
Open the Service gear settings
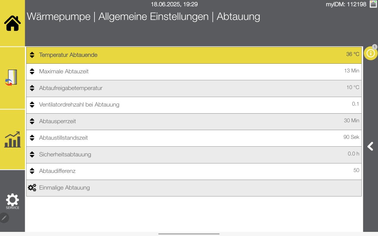(x=12, y=201)
